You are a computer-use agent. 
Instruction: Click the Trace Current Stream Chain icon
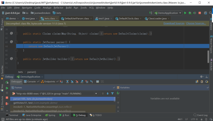tap(102, 82)
